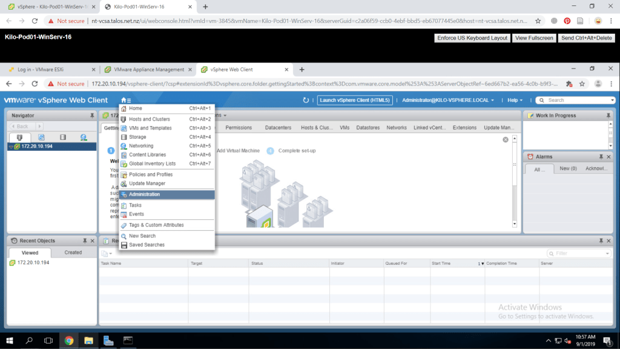Open File Explorer from the Windows taskbar

[x=88, y=341]
